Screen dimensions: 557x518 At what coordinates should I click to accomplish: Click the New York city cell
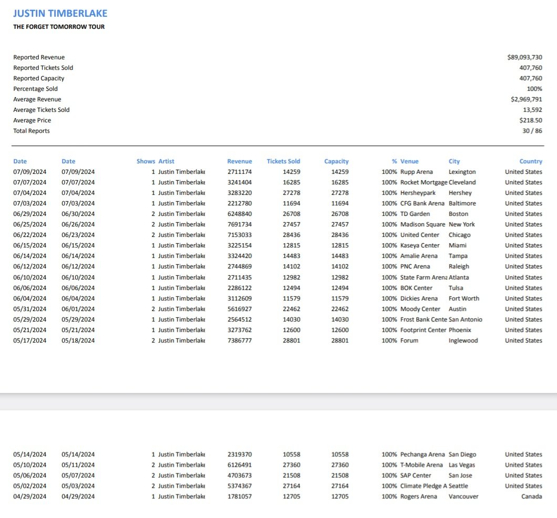461,224
